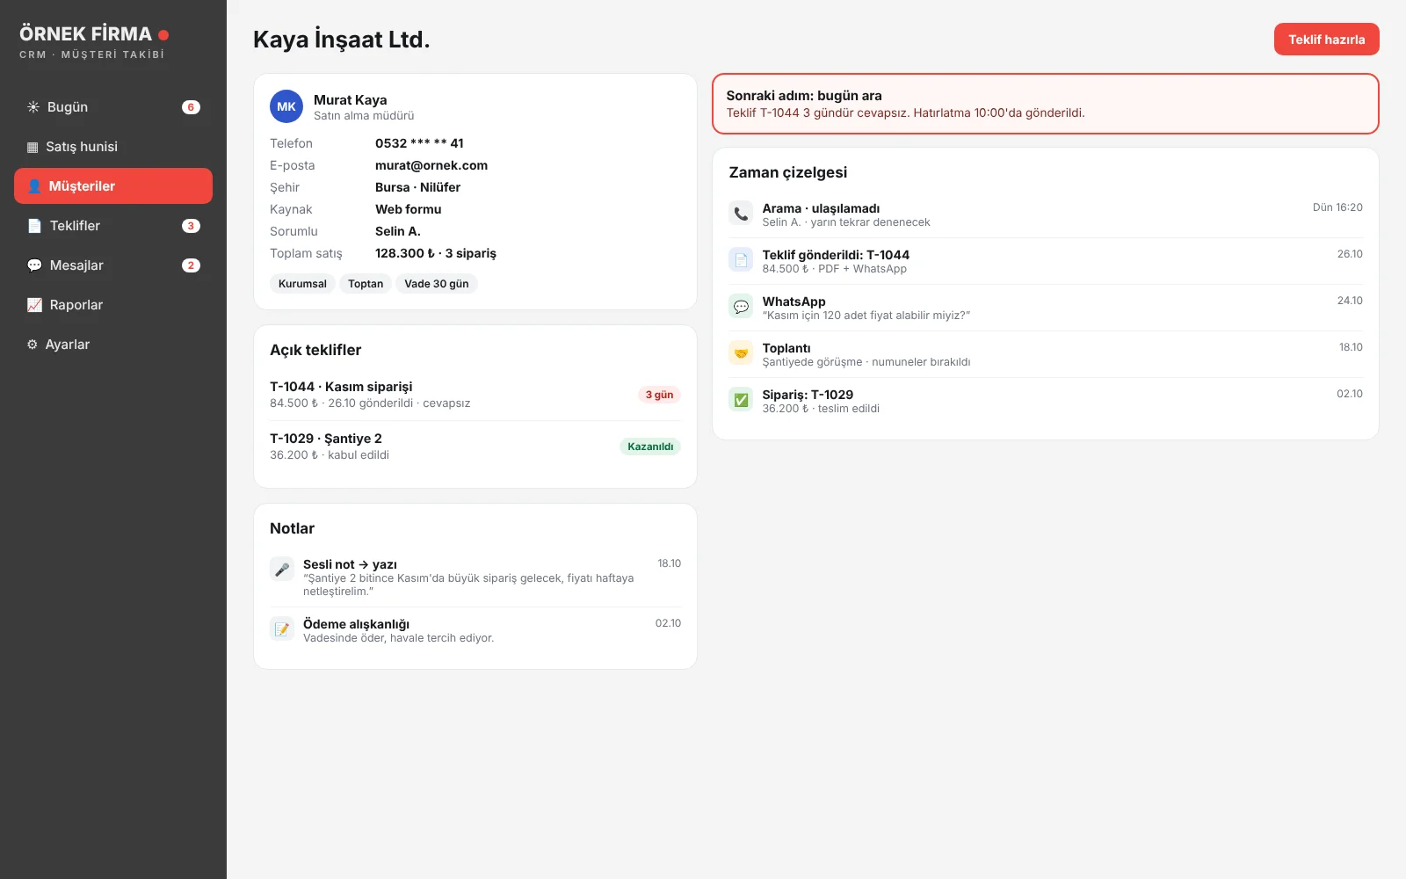
Task: Click the microphone icon for Sesli not
Action: pyautogui.click(x=282, y=569)
